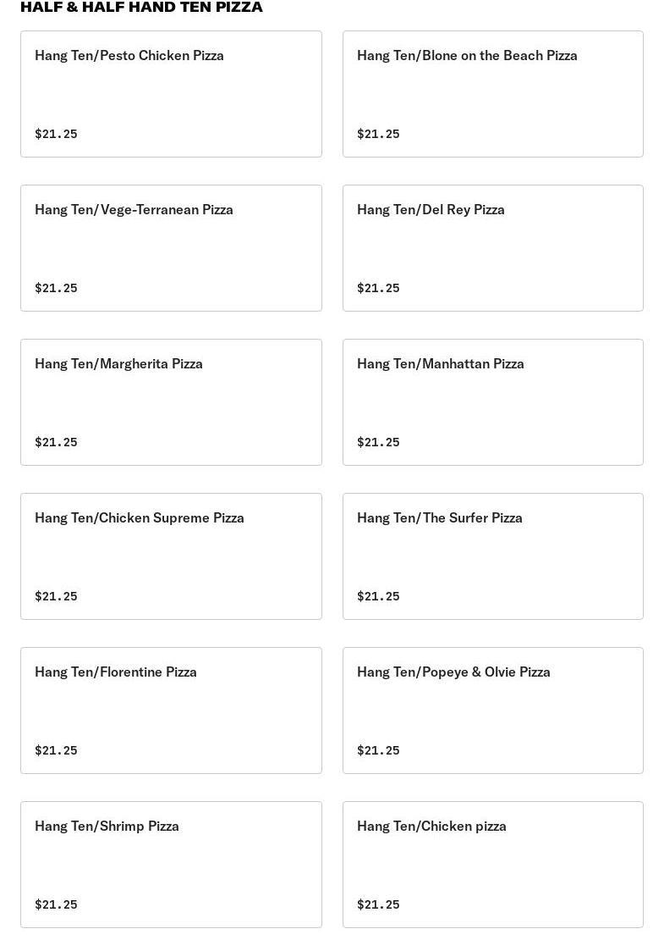Image resolution: width=664 pixels, height=940 pixels.
Task: Click the price on Popeye & Olvie card
Action: pos(378,750)
